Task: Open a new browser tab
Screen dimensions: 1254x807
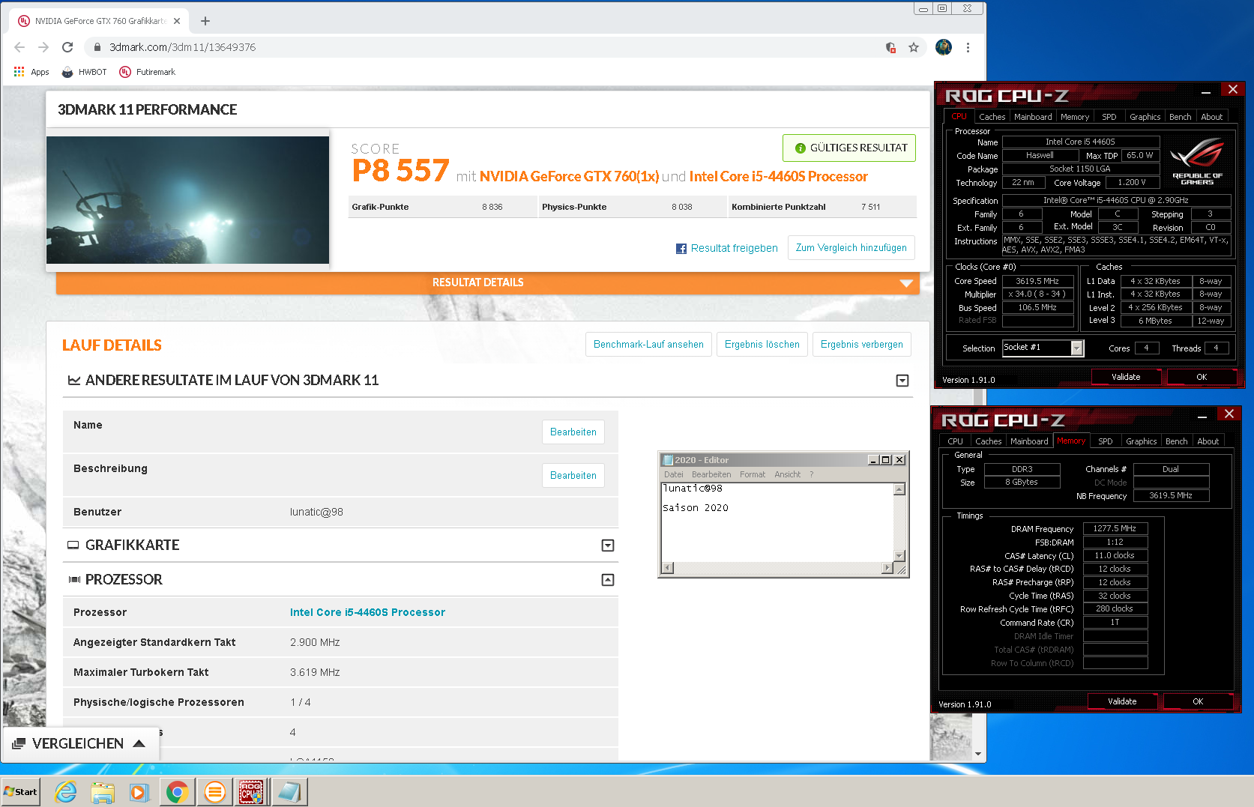Action: (x=205, y=21)
